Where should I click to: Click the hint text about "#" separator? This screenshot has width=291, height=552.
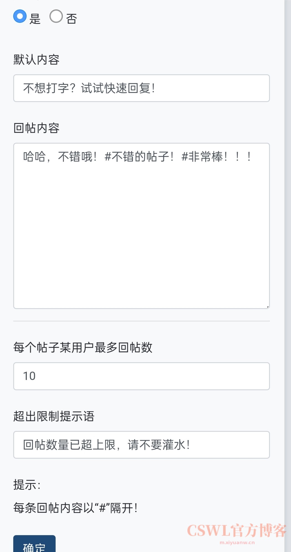pyautogui.click(x=75, y=508)
